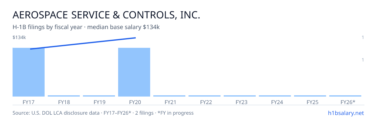Select the FY19 axis label

point(99,102)
